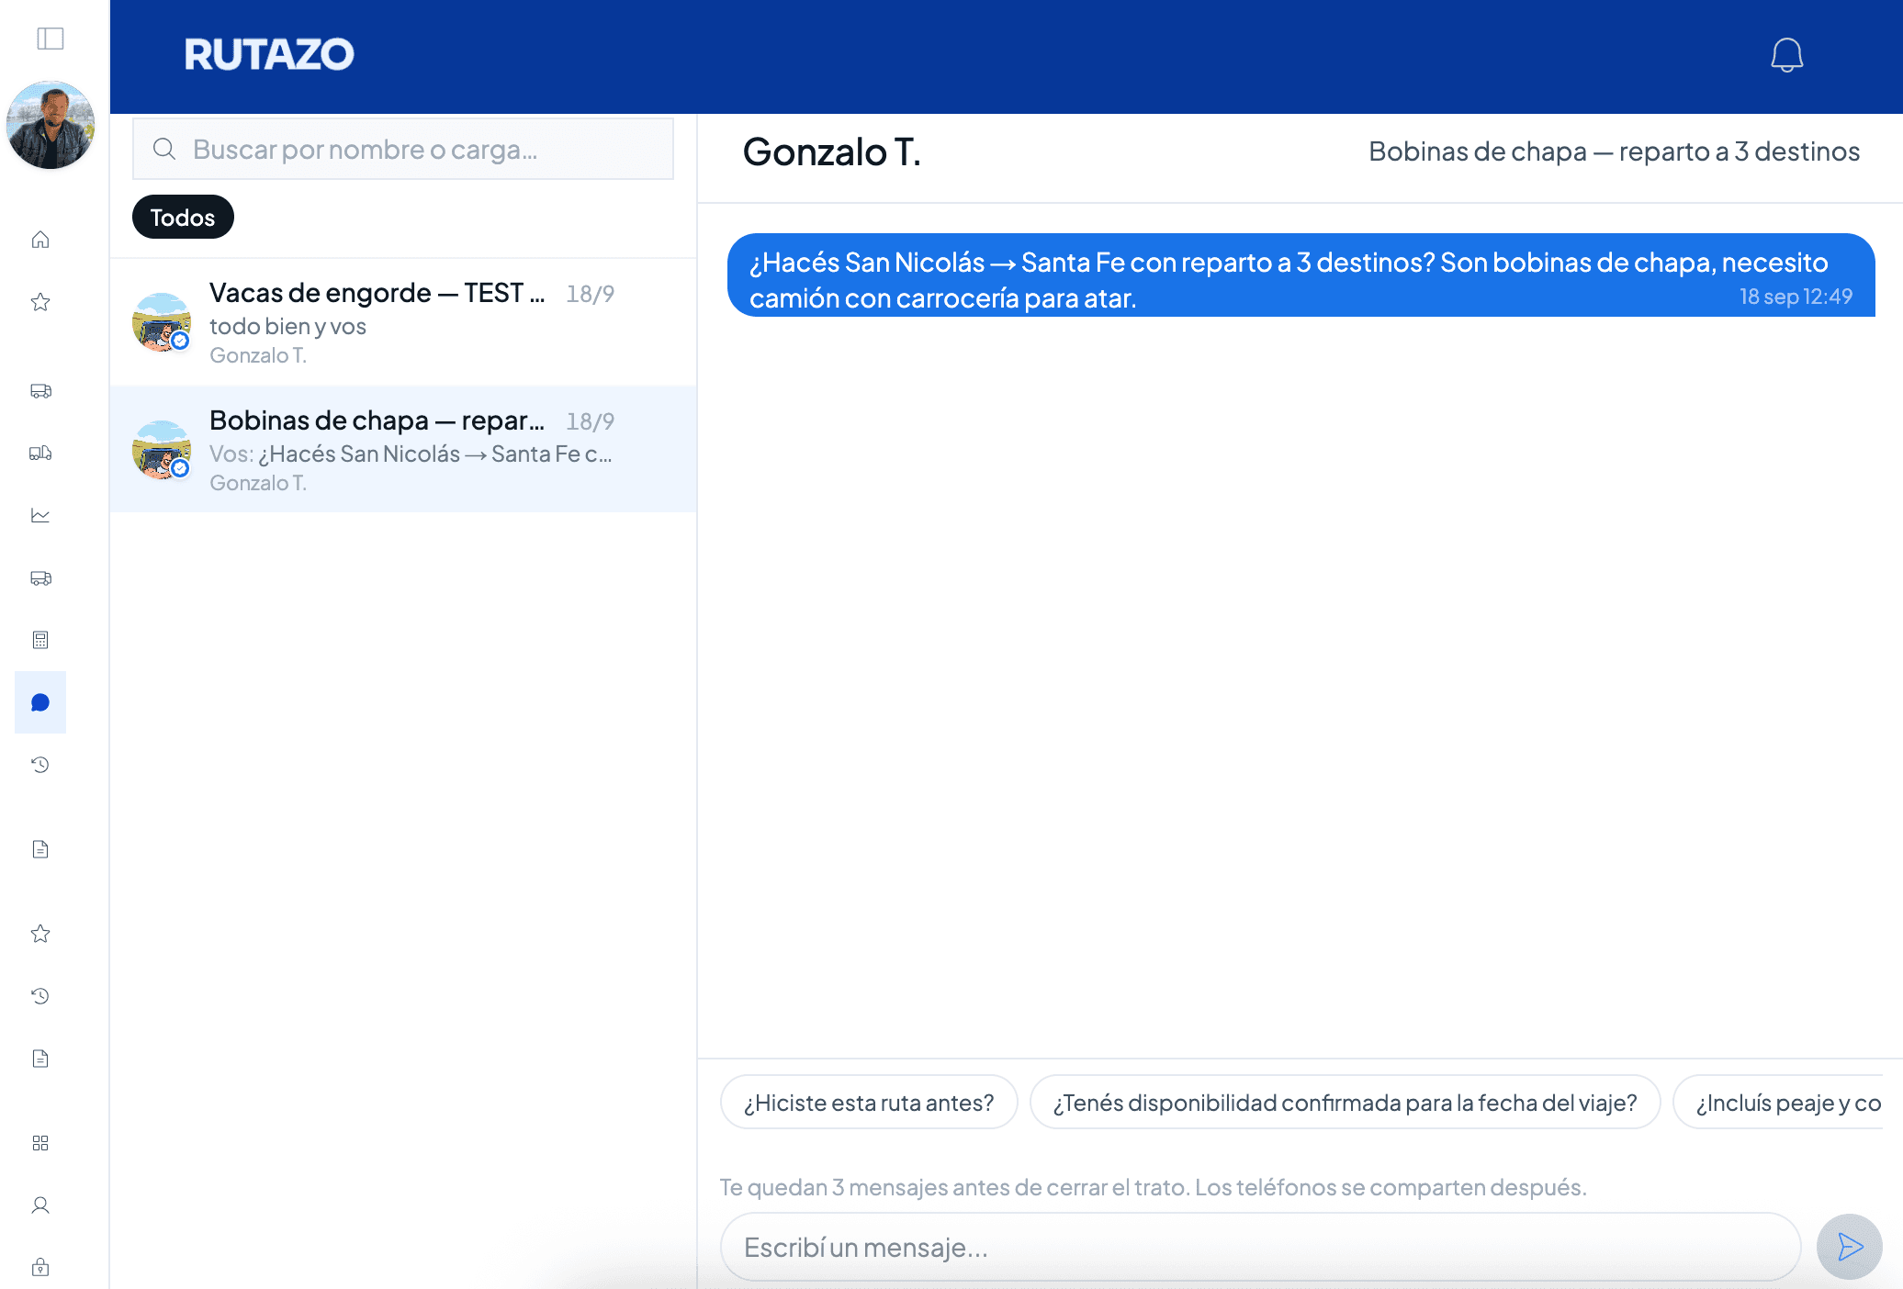Click 'Bobinas de chapa — reparto a 3 destinos' title

pyautogui.click(x=1614, y=151)
